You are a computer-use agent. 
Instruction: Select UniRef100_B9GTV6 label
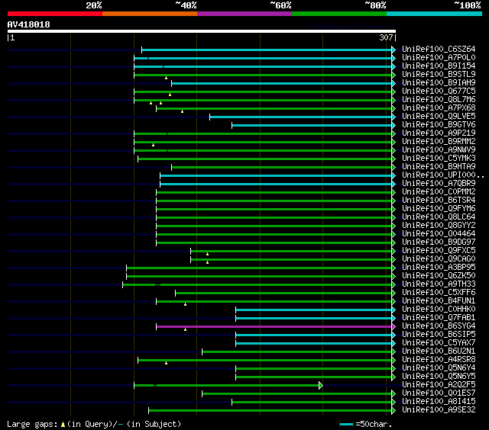point(439,125)
